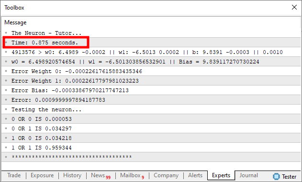Select '1 OR 0 IS 0.034218' row
Screen dimensions: 302x182
click(x=151, y=138)
